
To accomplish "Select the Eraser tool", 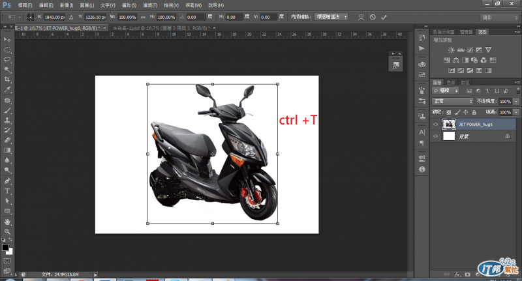I will [7, 140].
